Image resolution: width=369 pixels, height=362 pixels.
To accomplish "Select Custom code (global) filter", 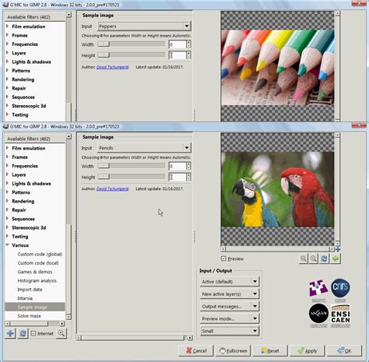I will tap(40, 255).
